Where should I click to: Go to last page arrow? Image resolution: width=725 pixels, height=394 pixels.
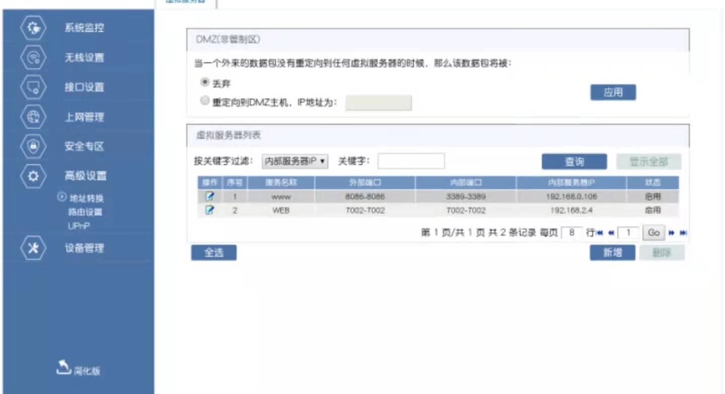683,233
